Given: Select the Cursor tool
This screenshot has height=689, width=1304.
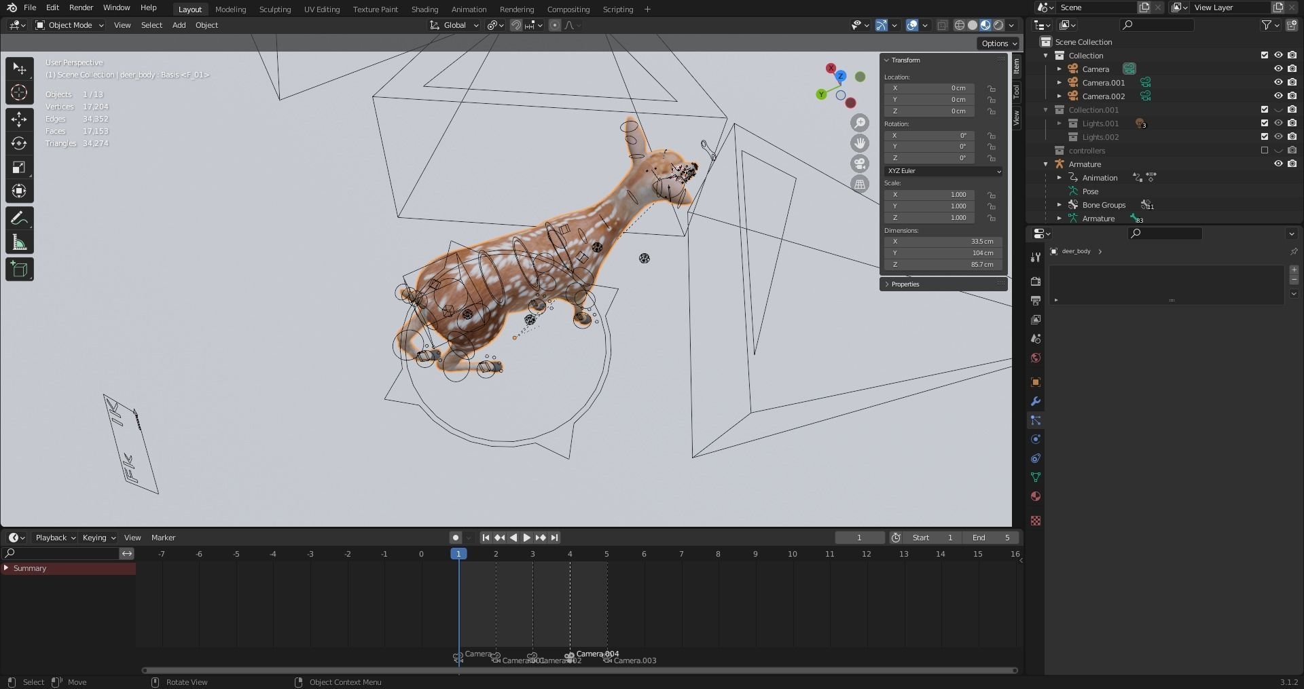Looking at the screenshot, I should (20, 92).
